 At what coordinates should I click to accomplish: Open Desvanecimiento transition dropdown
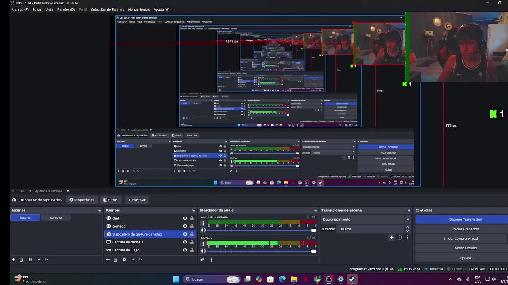click(x=366, y=219)
